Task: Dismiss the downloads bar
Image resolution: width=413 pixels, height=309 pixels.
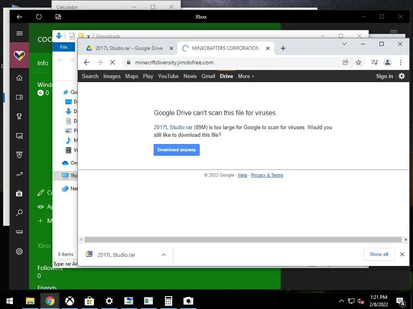Action: (x=402, y=254)
